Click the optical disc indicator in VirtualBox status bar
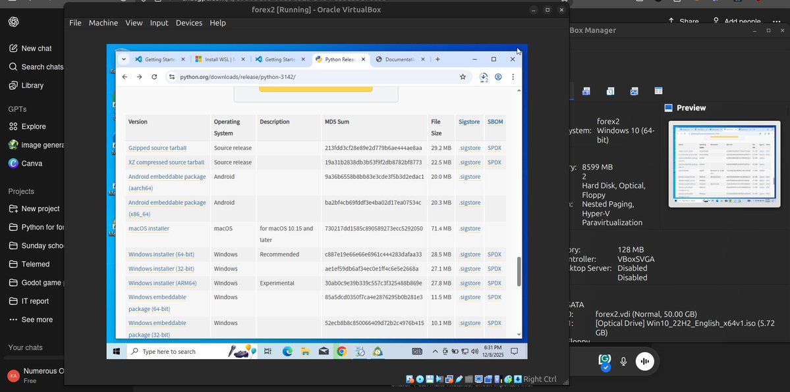This screenshot has height=392, width=790. pos(420,380)
